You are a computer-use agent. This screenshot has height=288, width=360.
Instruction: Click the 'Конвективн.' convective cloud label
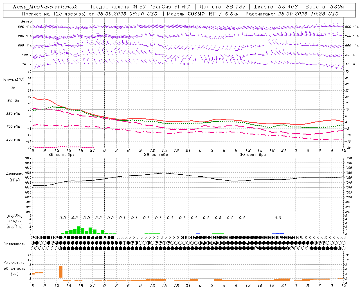pos(14,263)
